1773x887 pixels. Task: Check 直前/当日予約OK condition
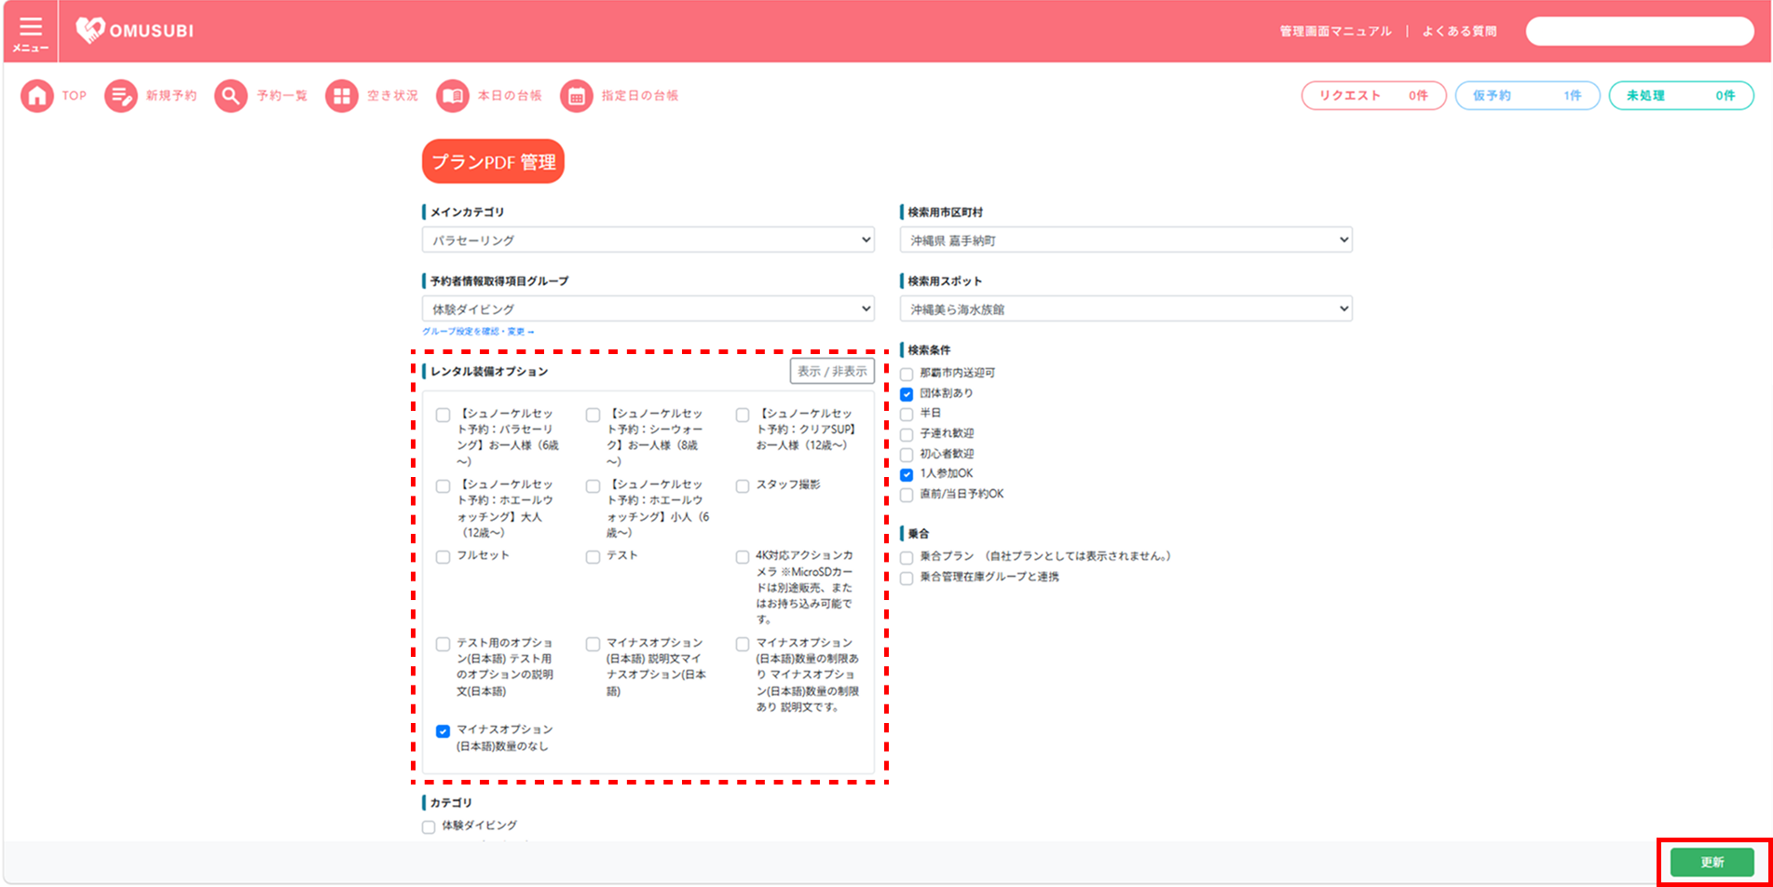[x=907, y=496]
